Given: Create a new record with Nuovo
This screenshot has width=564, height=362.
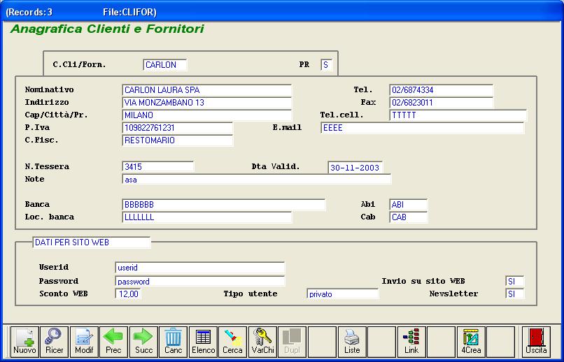Looking at the screenshot, I should click(x=24, y=342).
